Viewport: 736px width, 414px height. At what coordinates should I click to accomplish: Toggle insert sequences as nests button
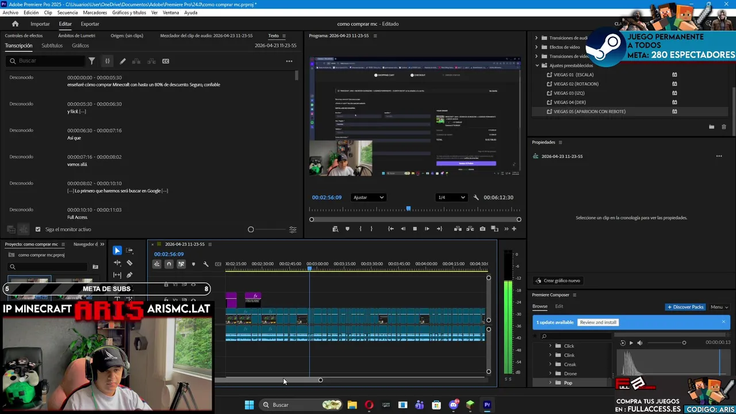(x=156, y=264)
